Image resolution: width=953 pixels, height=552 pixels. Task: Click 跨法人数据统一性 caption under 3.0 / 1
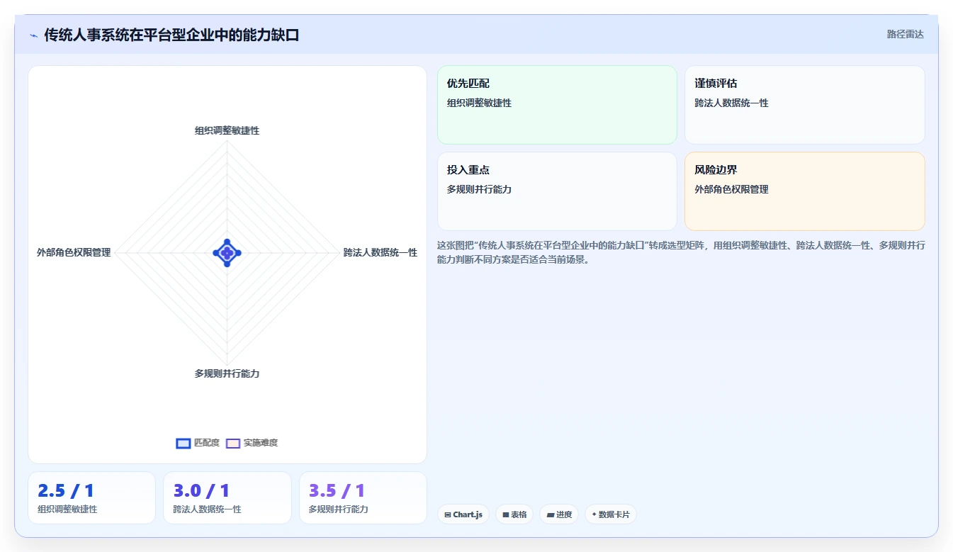pos(208,509)
